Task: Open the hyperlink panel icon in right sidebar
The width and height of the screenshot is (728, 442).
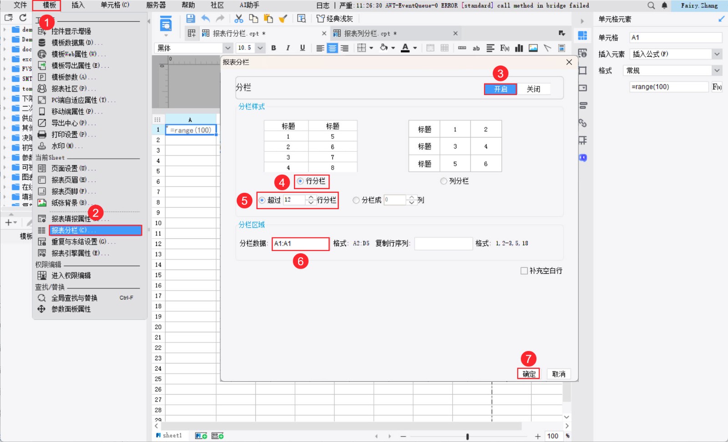Action: coord(582,123)
